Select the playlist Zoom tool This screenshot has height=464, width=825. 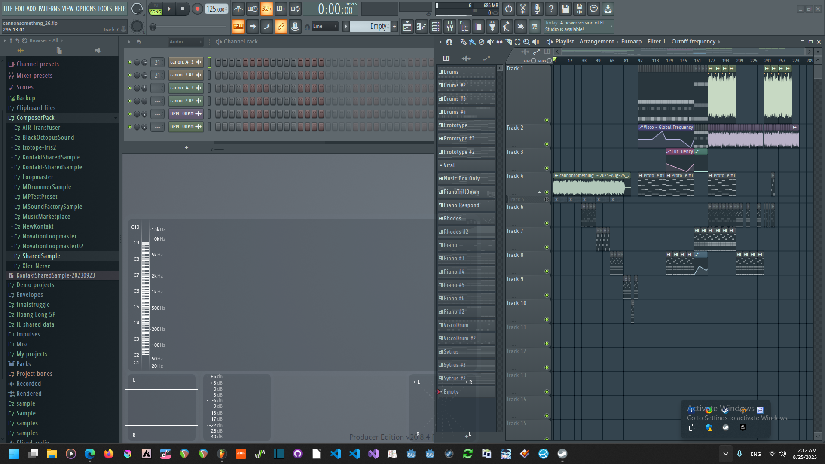point(526,42)
